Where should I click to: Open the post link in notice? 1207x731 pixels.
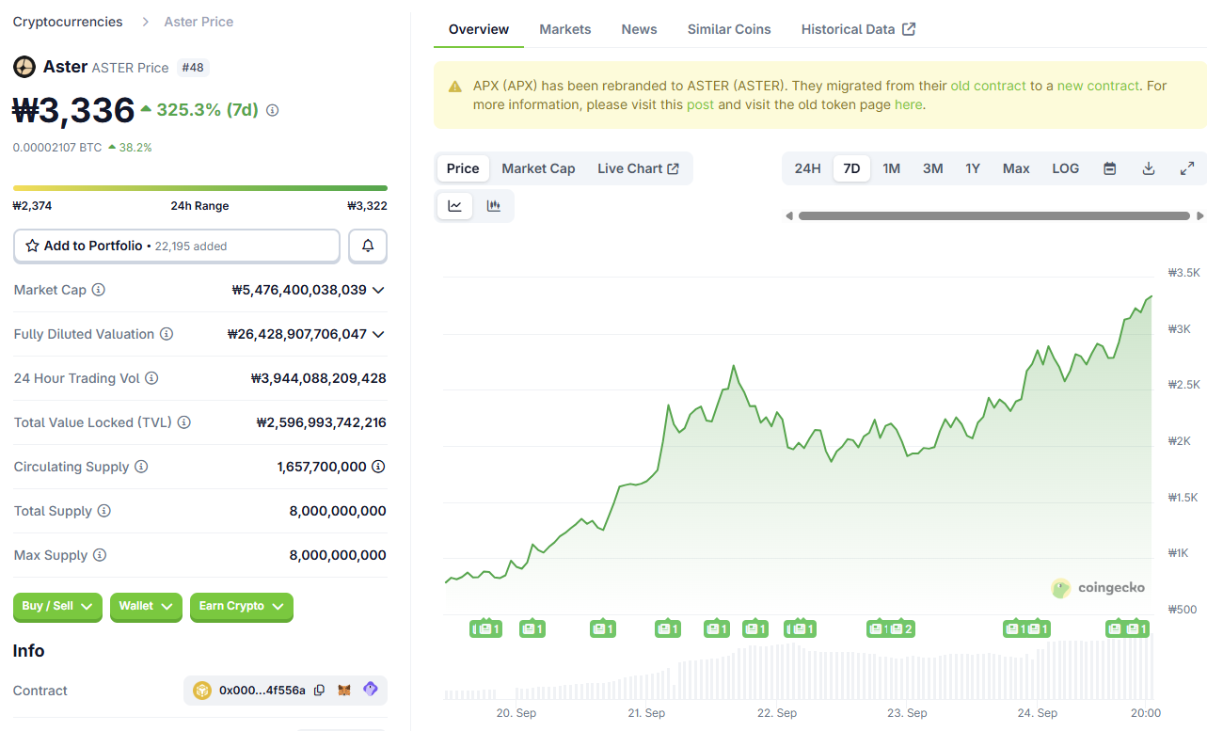pyautogui.click(x=700, y=104)
